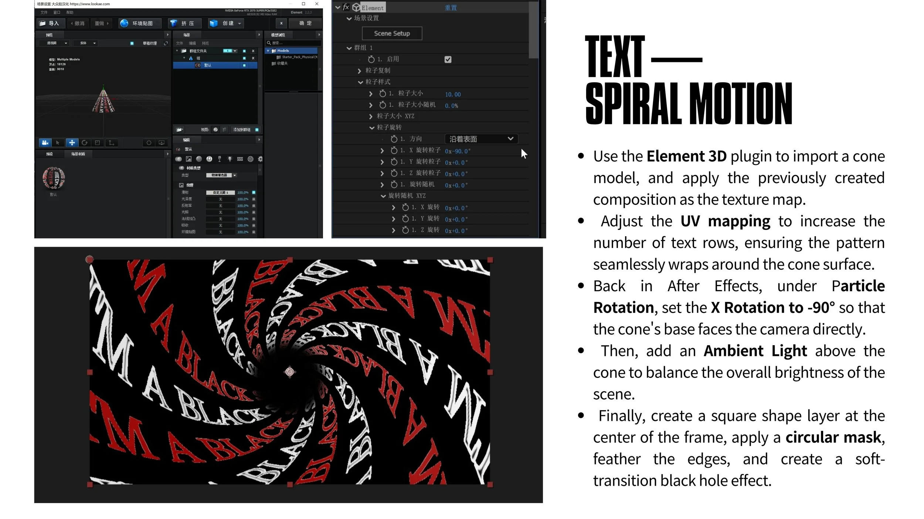This screenshot has height=519, width=924.
Task: Click the 确定 confirm button
Action: (305, 23)
